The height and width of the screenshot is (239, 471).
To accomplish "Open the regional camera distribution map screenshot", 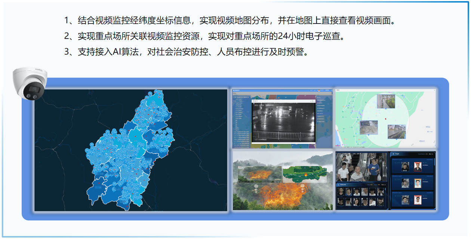I will (131, 150).
